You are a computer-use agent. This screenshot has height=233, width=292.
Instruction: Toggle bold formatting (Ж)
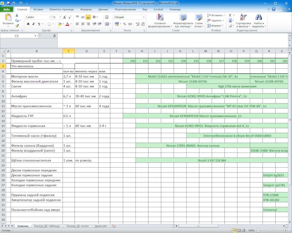[28, 24]
